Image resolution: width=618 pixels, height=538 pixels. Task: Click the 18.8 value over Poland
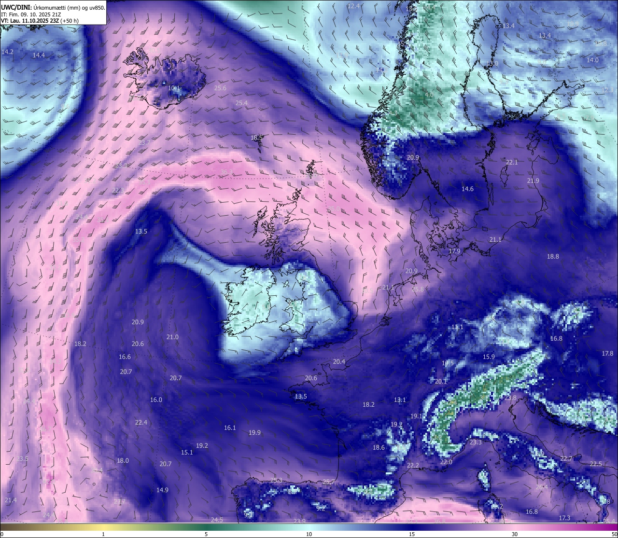pyautogui.click(x=553, y=257)
